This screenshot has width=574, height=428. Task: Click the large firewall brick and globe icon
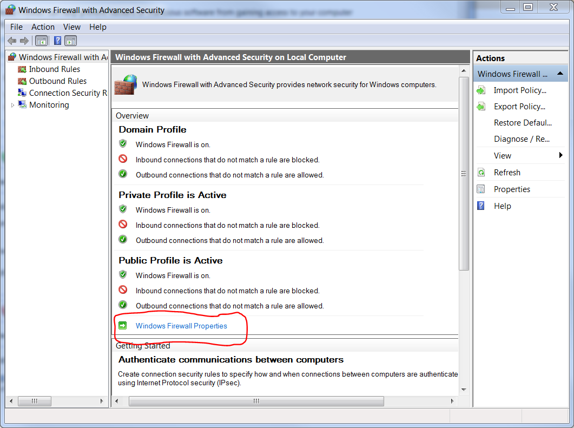(126, 84)
